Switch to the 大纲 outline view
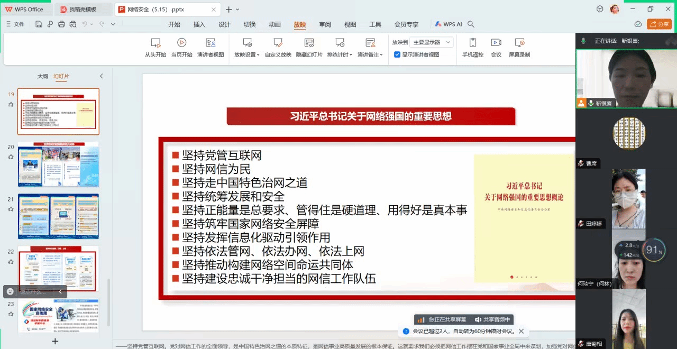This screenshot has width=677, height=349. (x=42, y=76)
